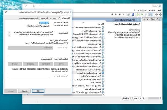Select Servizio Virtualizzazione Desktop row
The height and width of the screenshot is (110, 167).
88,66
